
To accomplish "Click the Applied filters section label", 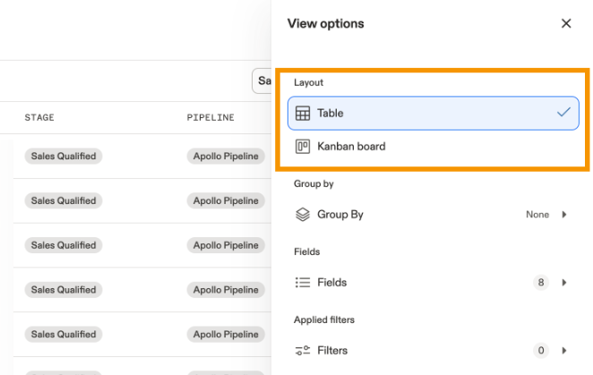I will tap(324, 320).
